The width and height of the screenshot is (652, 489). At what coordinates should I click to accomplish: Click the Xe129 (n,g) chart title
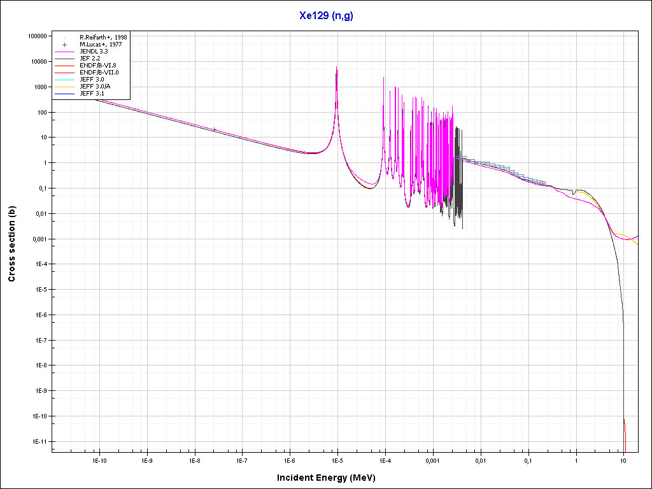tap(326, 16)
